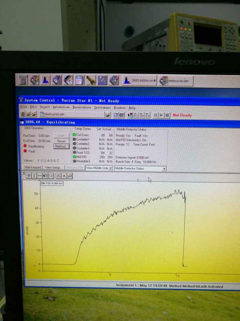Expand the Middle Detector Status dropdown
This screenshot has height=321, width=240.
pos(164,169)
